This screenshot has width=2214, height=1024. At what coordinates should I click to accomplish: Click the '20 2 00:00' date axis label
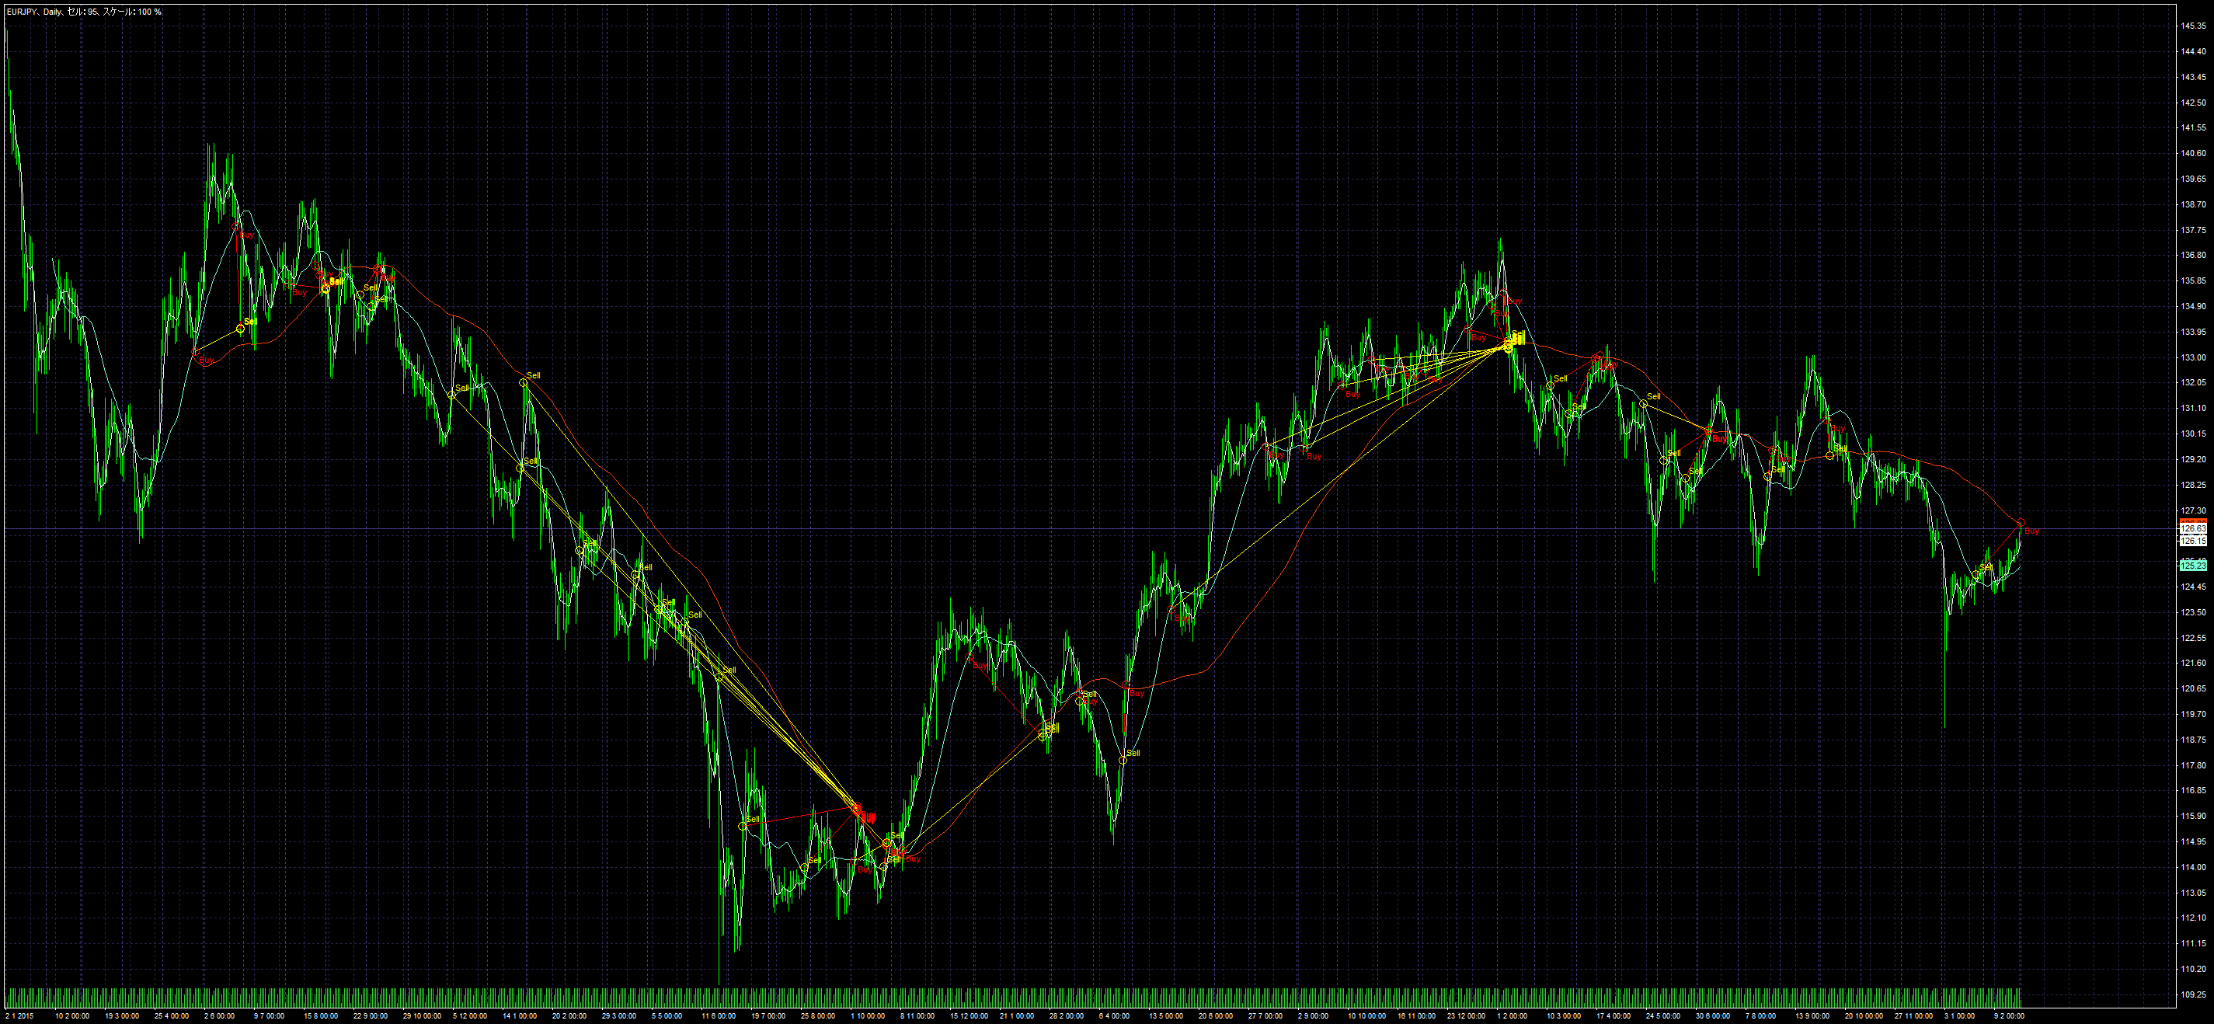[x=569, y=1015]
